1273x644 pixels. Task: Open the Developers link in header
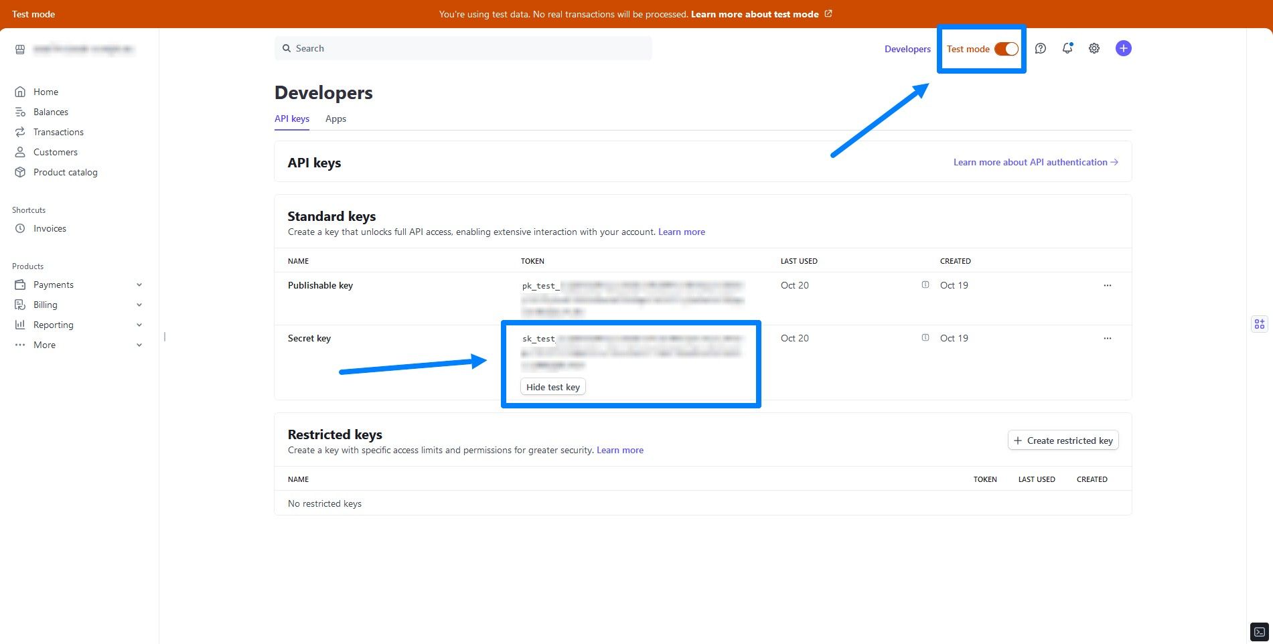click(x=907, y=49)
